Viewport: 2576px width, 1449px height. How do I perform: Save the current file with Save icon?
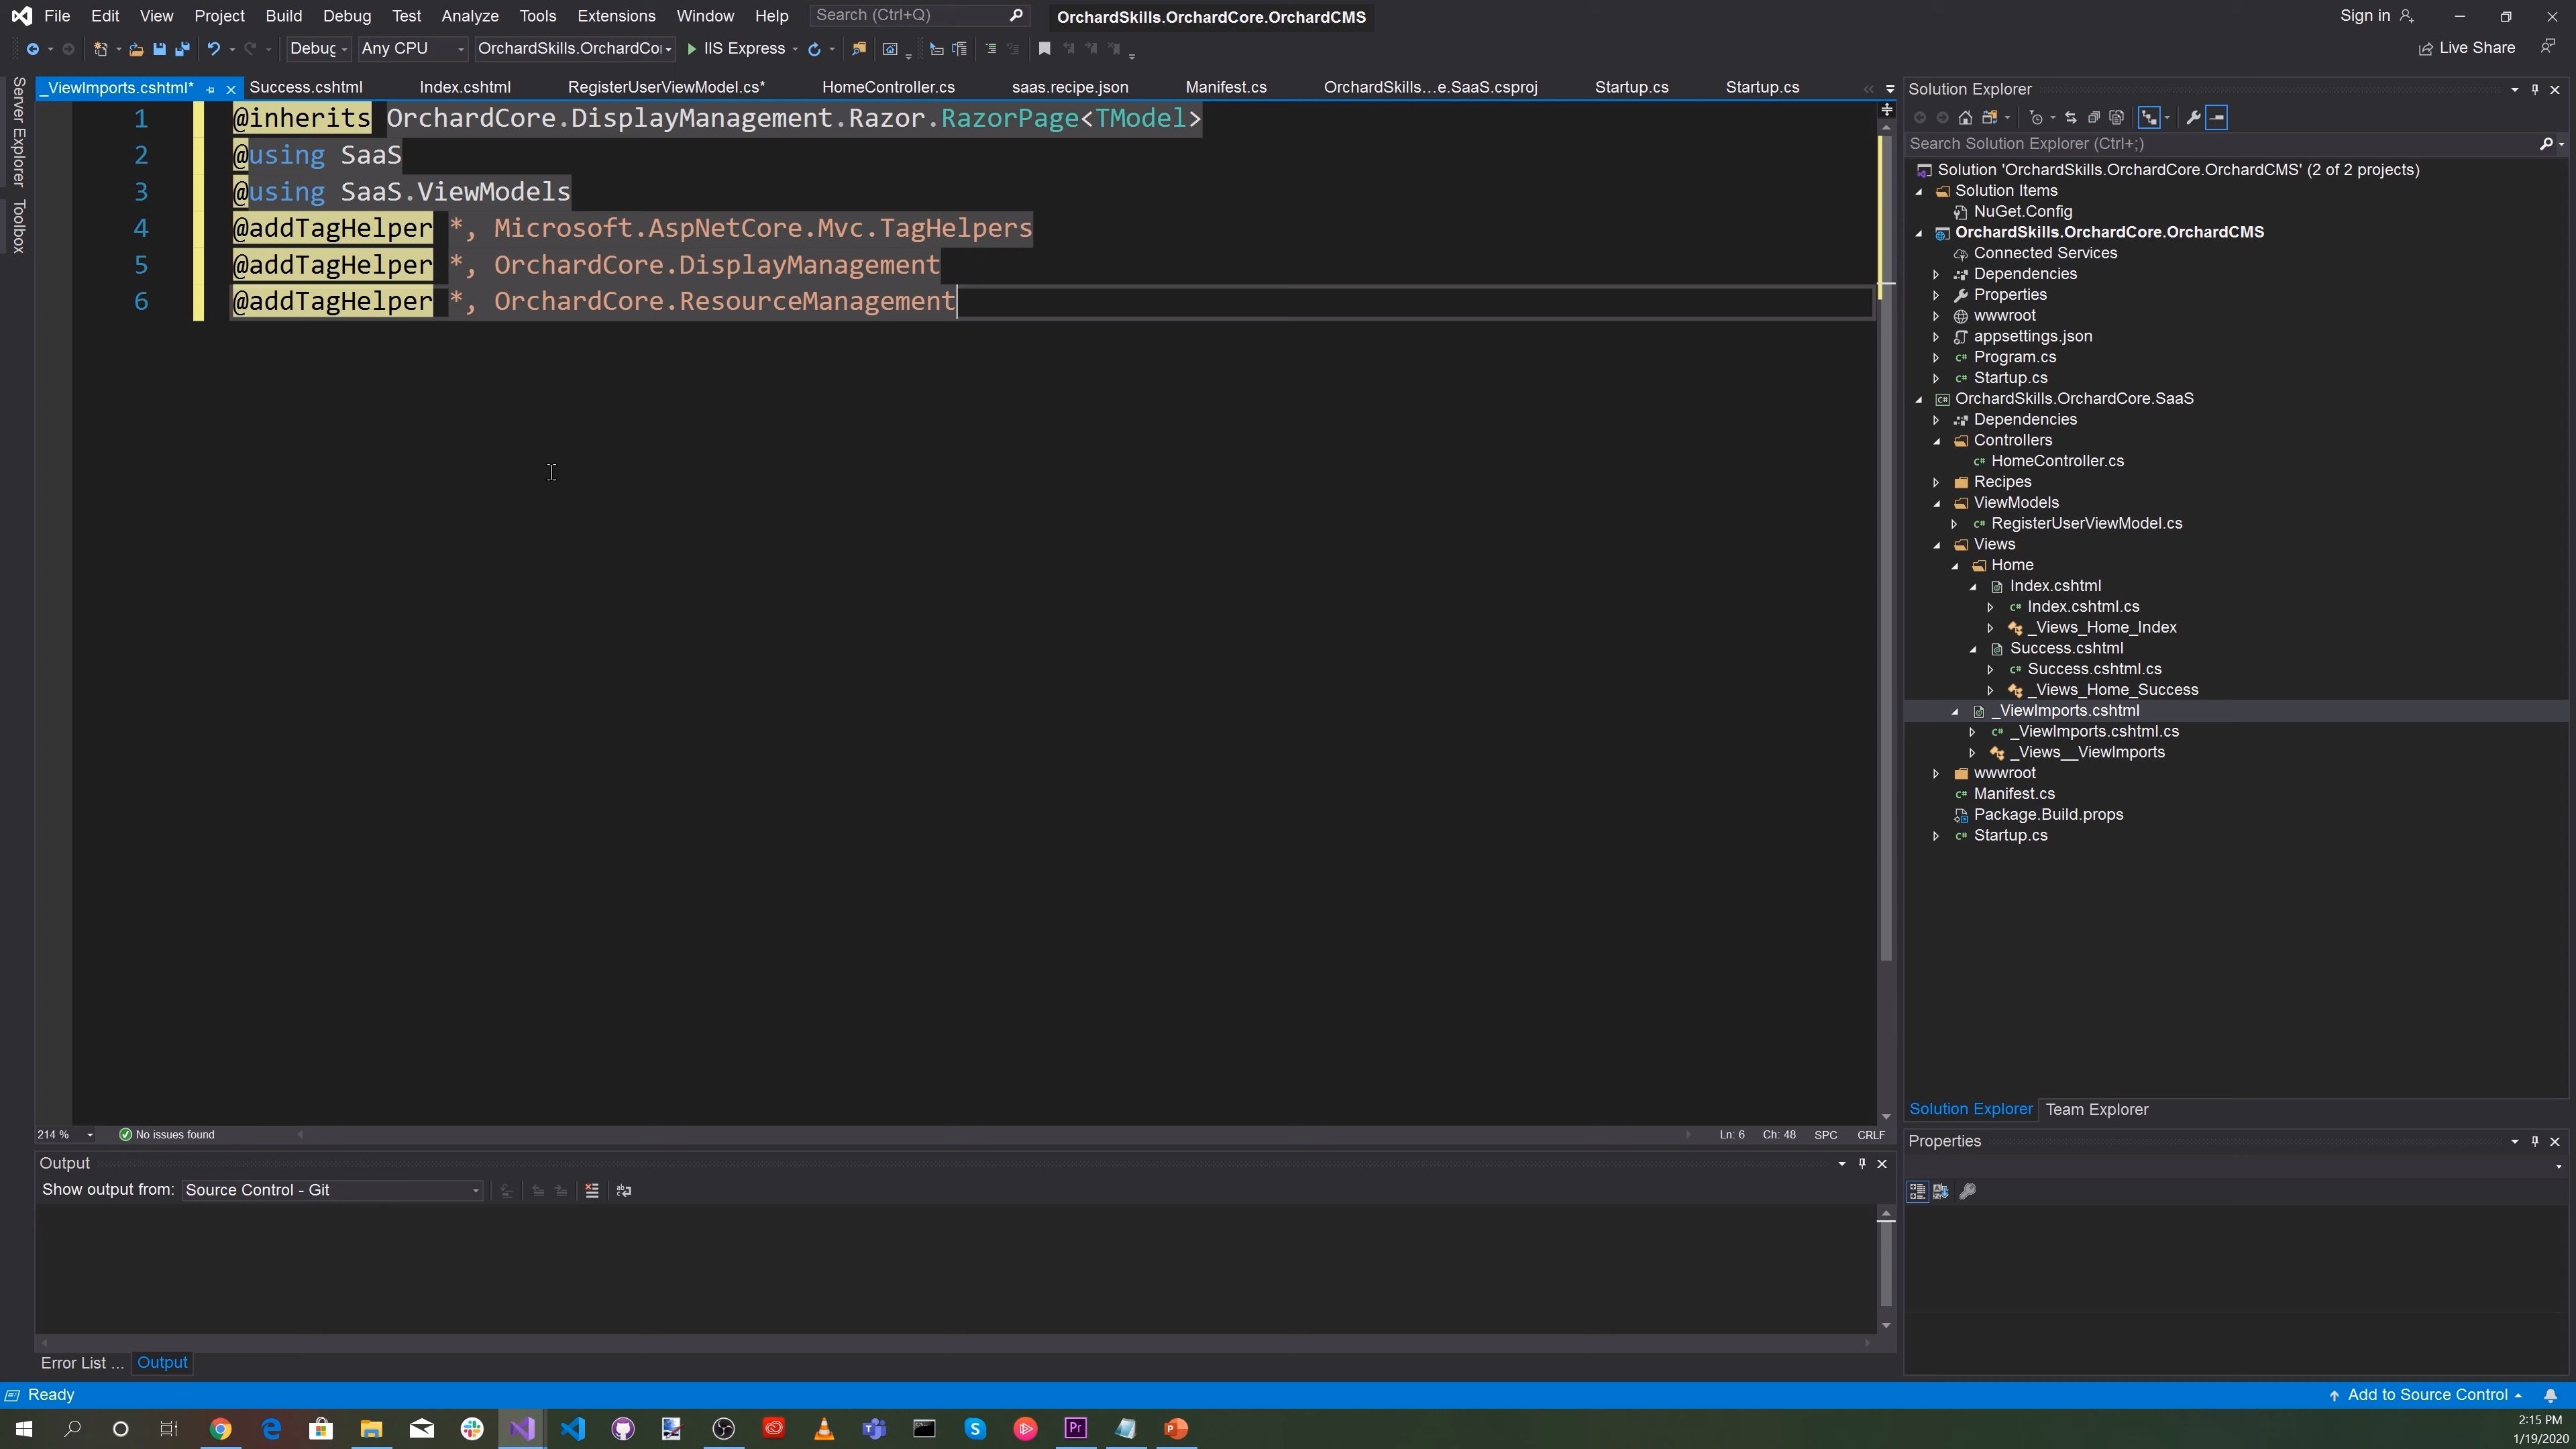click(159, 49)
